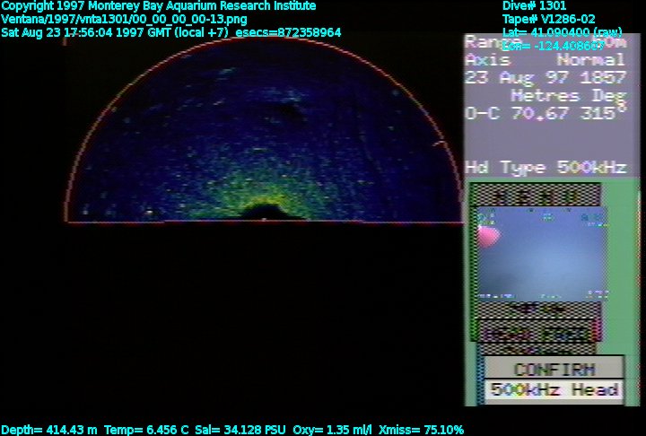The width and height of the screenshot is (646, 436).
Task: Click the 'Hd Type 500kHz' label
Action: point(546,167)
